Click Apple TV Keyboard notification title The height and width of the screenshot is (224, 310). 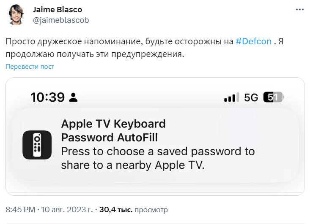113,124
